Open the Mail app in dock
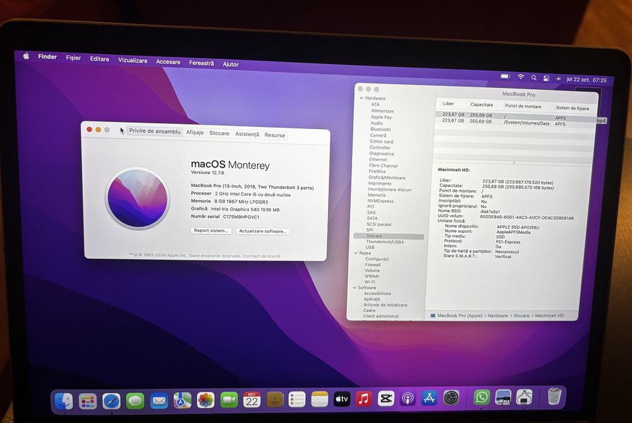This screenshot has height=423, width=632. point(159,401)
